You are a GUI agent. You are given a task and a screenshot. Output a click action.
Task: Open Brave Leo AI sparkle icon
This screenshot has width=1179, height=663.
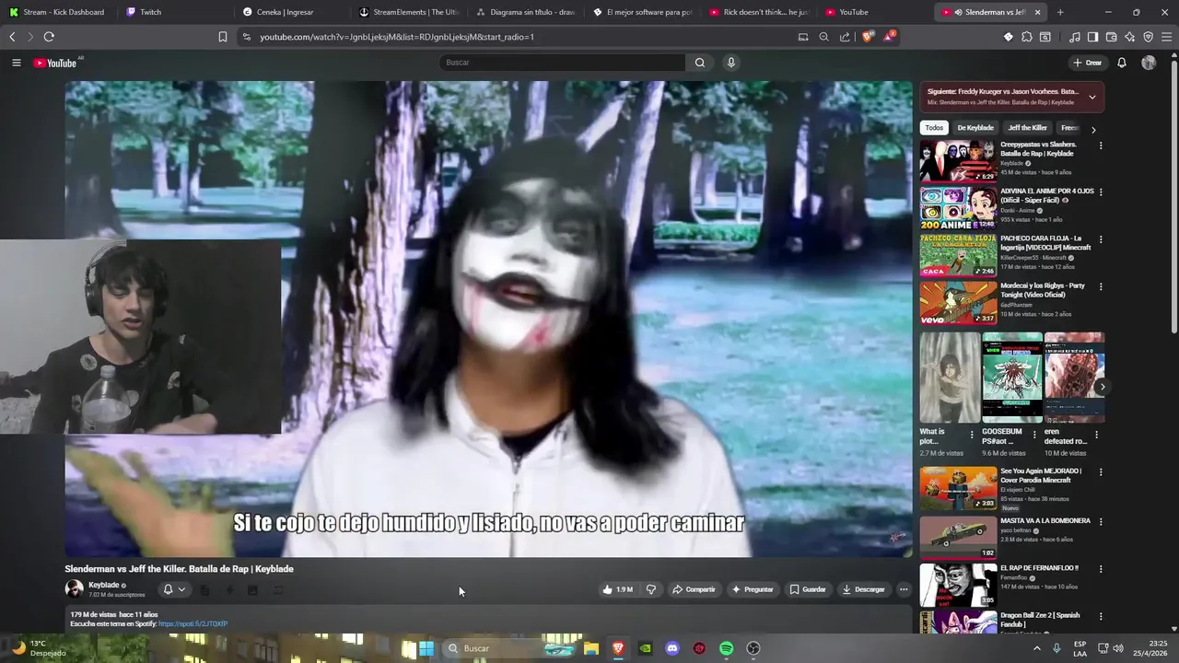pyautogui.click(x=1129, y=37)
